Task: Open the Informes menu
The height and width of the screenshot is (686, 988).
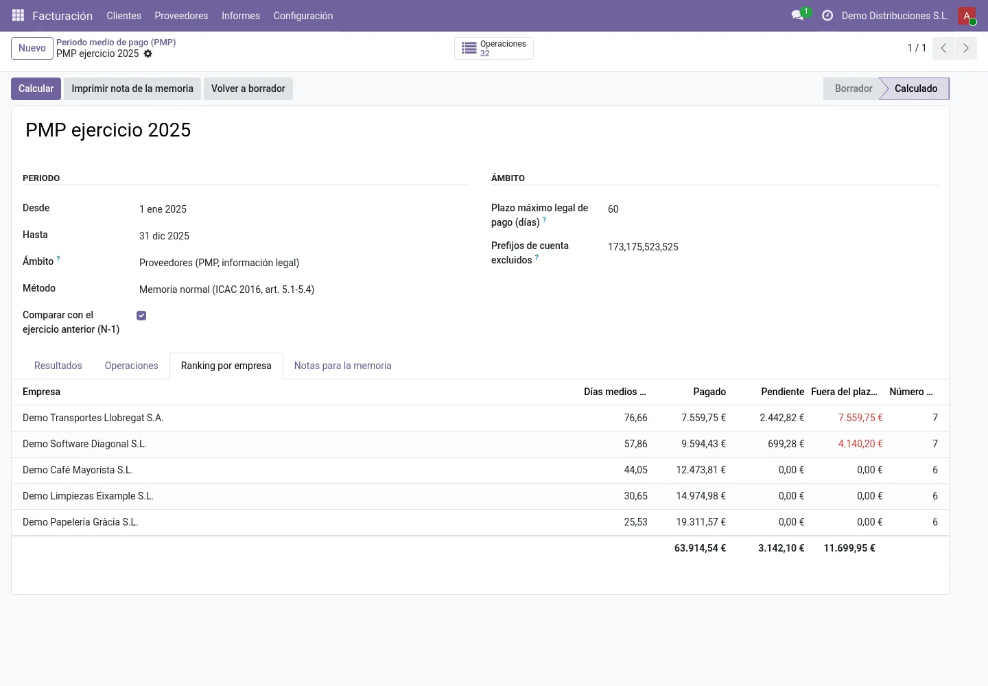Action: pyautogui.click(x=241, y=15)
